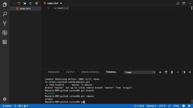Click the terminal prompt input line
The height and width of the screenshot is (108, 193).
[x=65, y=102]
